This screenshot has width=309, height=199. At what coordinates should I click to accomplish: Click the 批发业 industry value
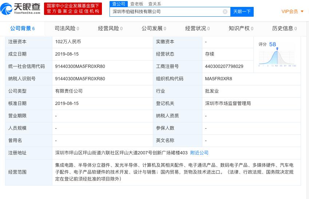coord(212,91)
